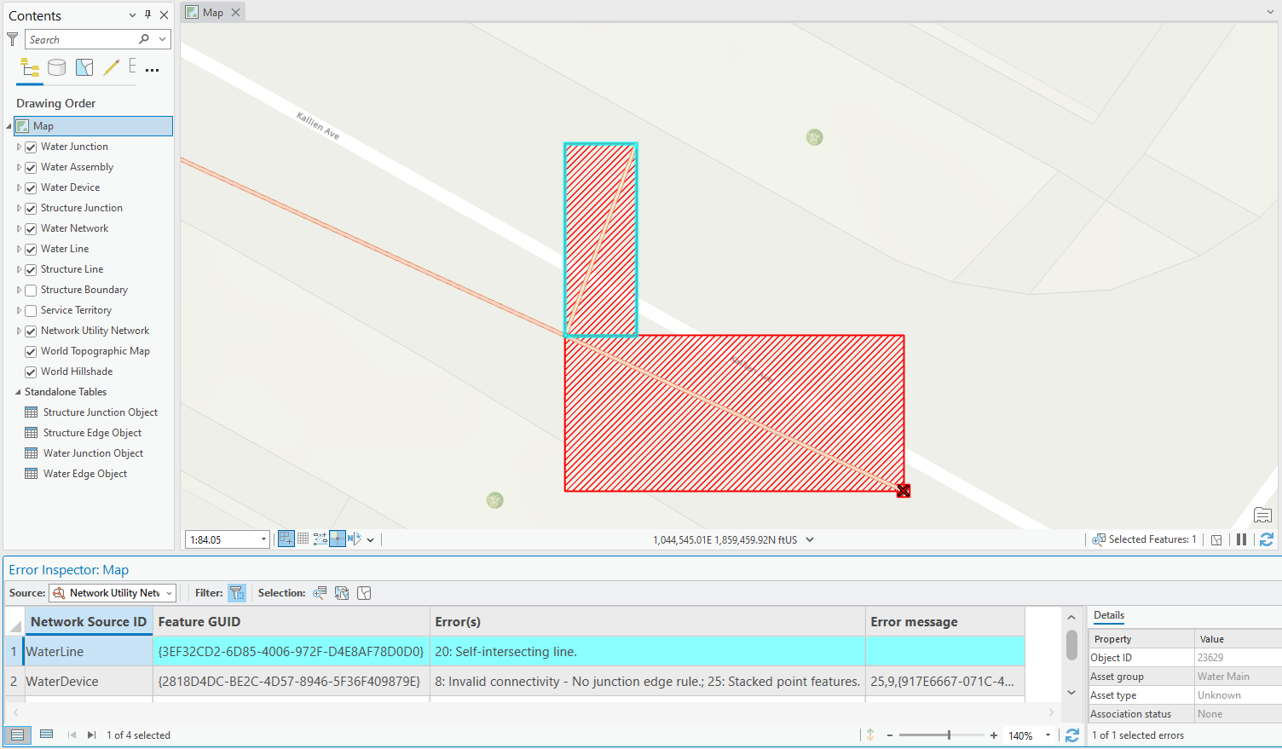1282x749 pixels.
Task: Click the Contents search field
Action: coord(81,39)
